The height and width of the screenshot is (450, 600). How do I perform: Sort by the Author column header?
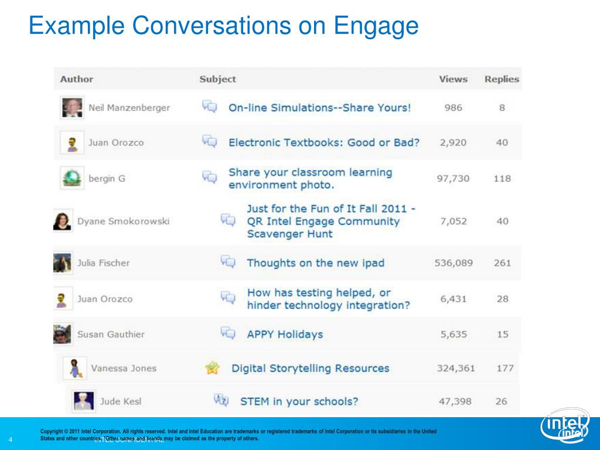click(77, 79)
